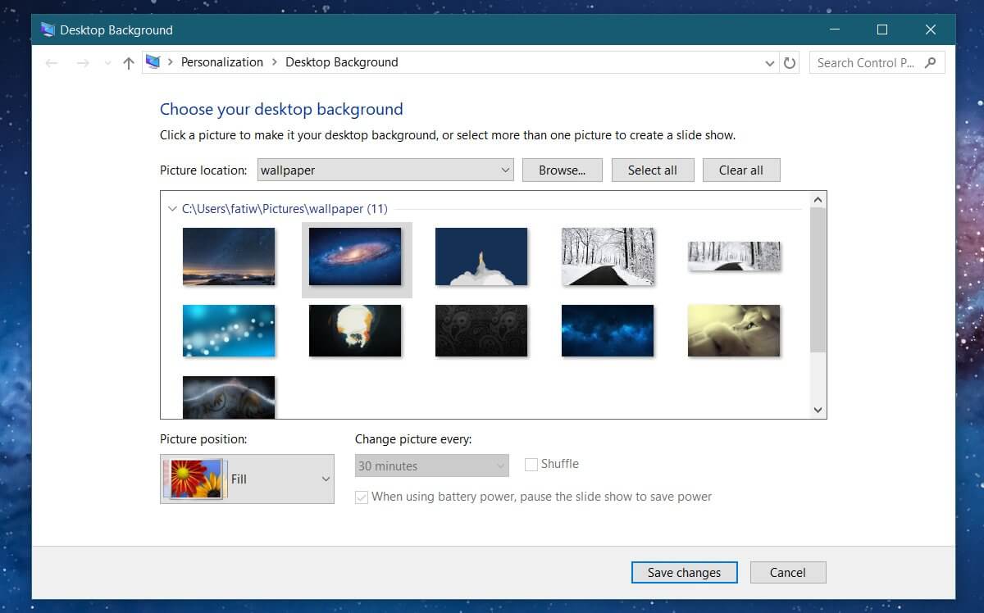Click the search magnifier icon
Viewport: 984px width, 613px height.
pyautogui.click(x=930, y=62)
